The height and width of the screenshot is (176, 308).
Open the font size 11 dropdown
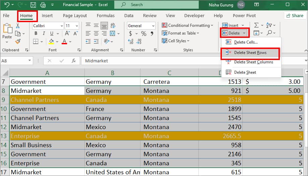(77, 26)
